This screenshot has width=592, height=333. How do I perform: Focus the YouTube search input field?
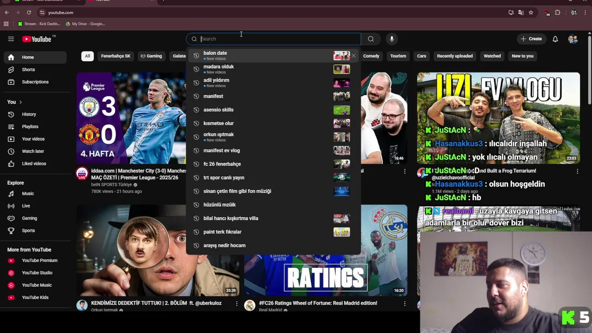[273, 39]
